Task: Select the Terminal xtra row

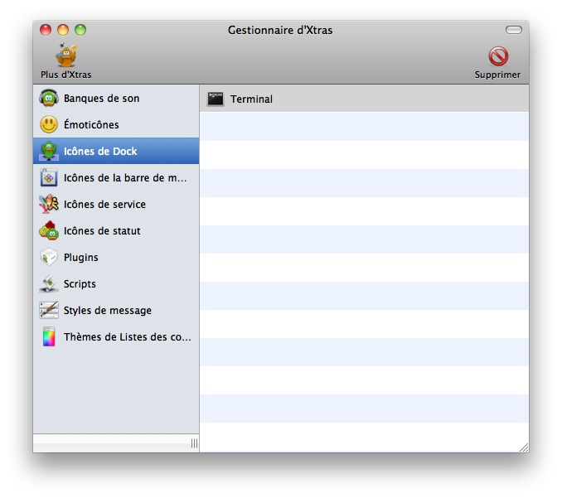Action: coord(365,99)
